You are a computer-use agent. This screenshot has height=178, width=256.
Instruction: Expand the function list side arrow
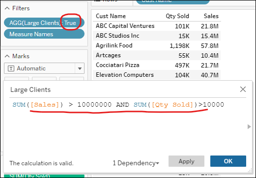click(x=249, y=127)
